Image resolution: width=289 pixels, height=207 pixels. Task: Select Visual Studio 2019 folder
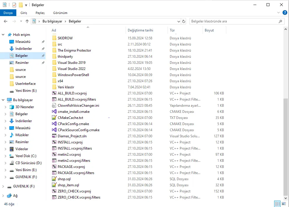(x=71, y=63)
